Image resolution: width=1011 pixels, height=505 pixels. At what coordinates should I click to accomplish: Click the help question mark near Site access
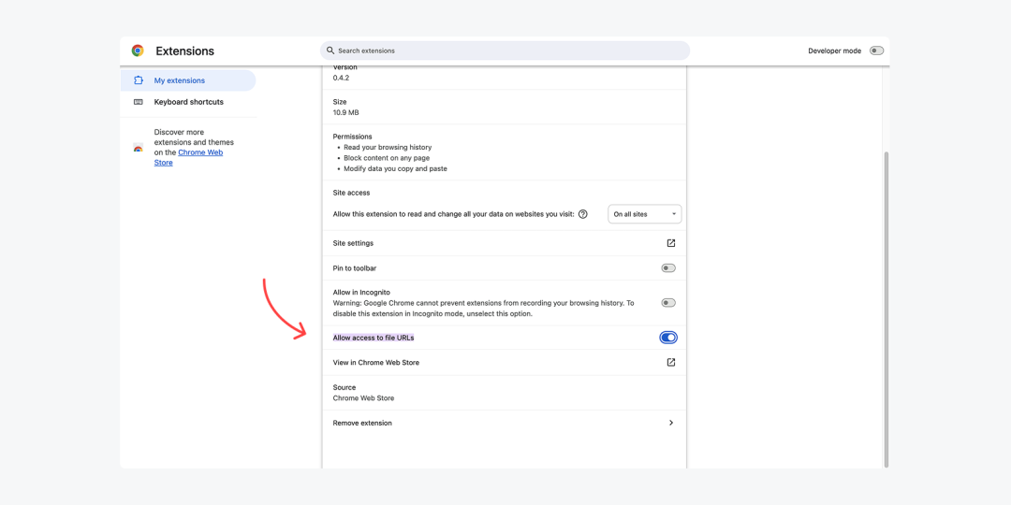tap(583, 214)
